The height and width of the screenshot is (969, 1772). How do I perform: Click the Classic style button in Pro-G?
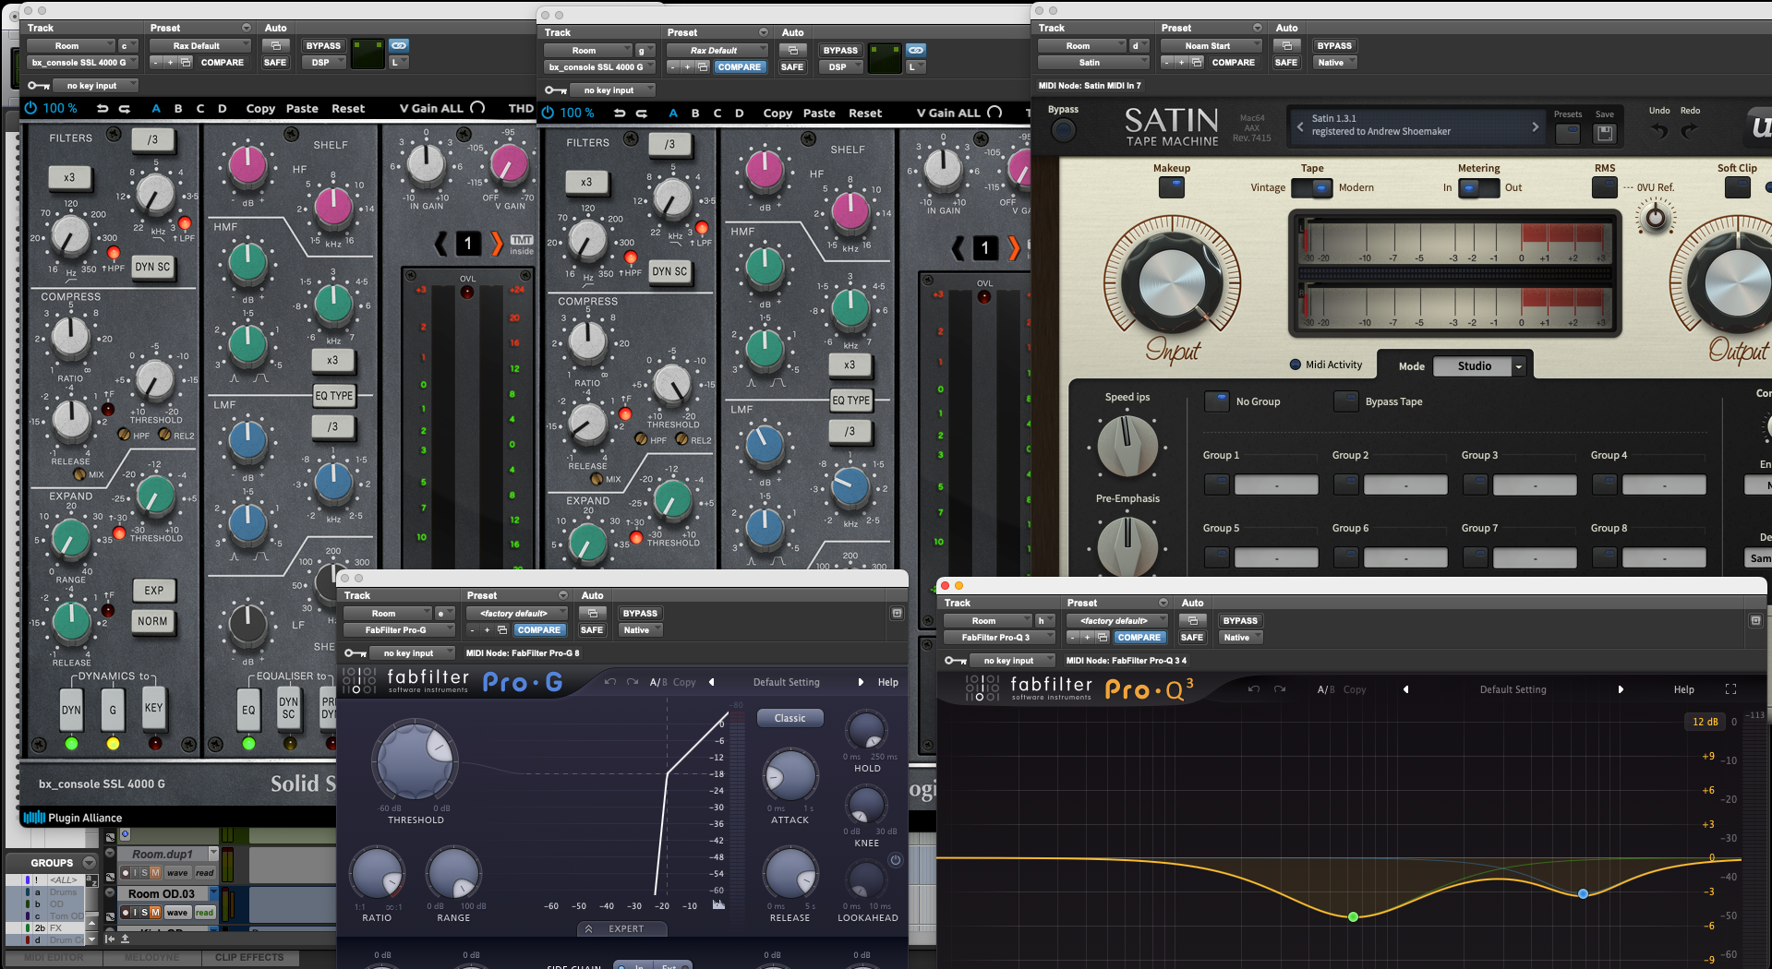pyautogui.click(x=790, y=718)
